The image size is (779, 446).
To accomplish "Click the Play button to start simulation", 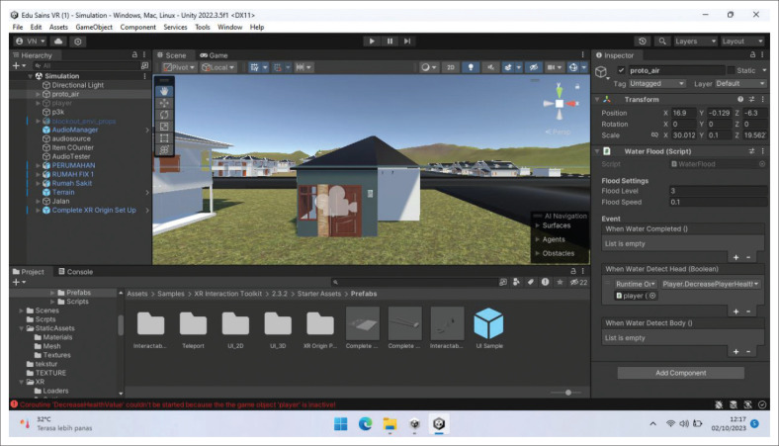I will [x=372, y=41].
